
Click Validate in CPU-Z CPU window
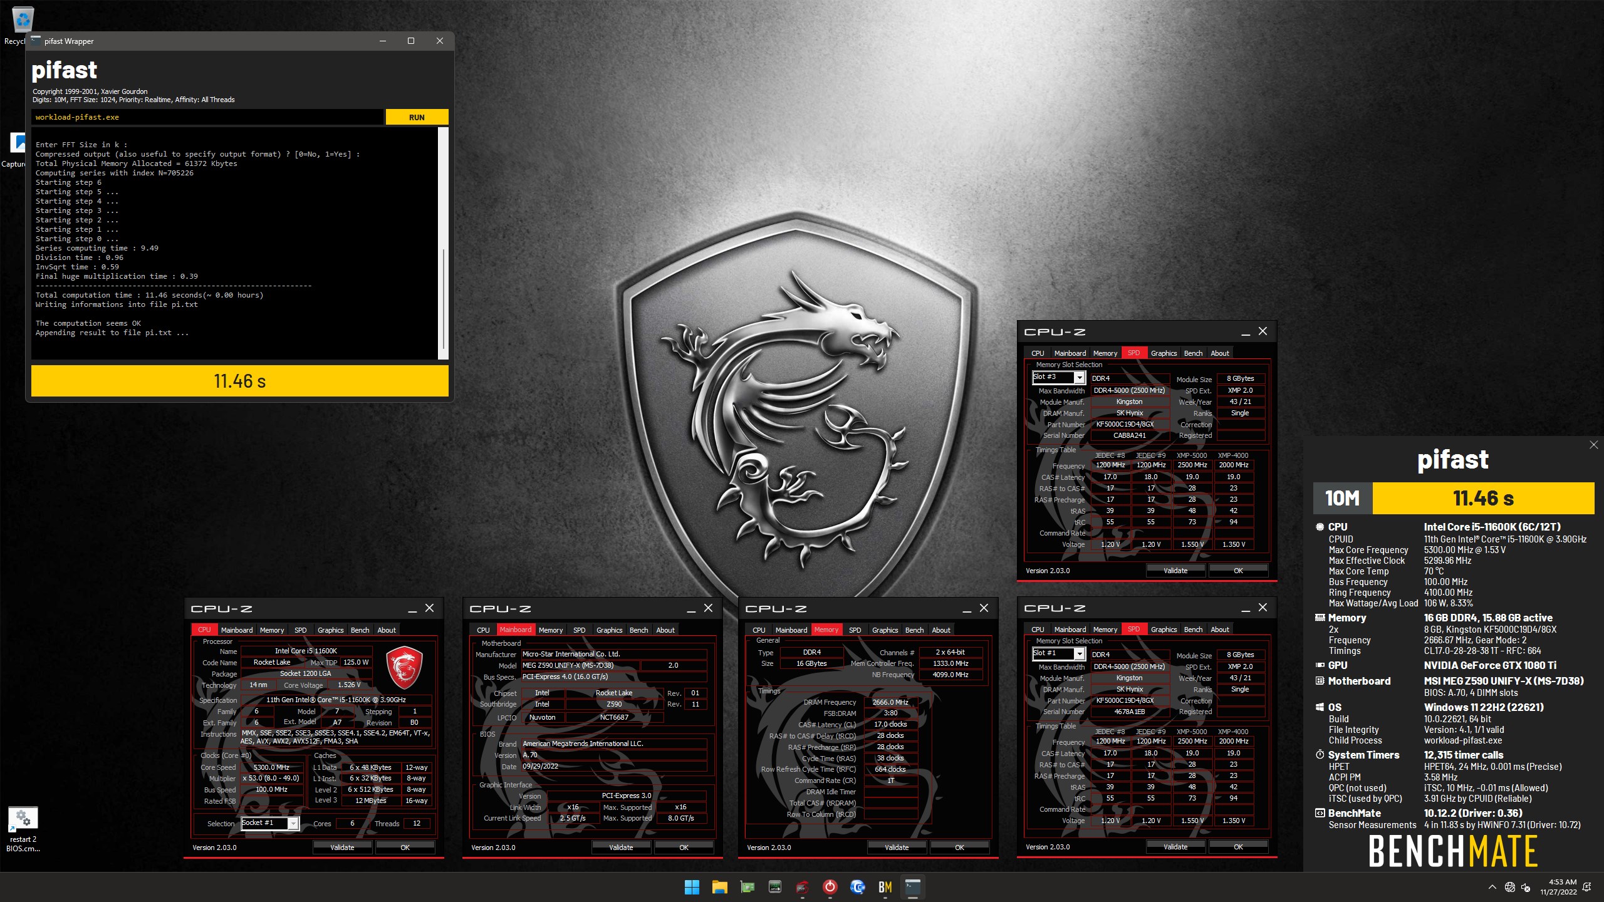point(342,848)
